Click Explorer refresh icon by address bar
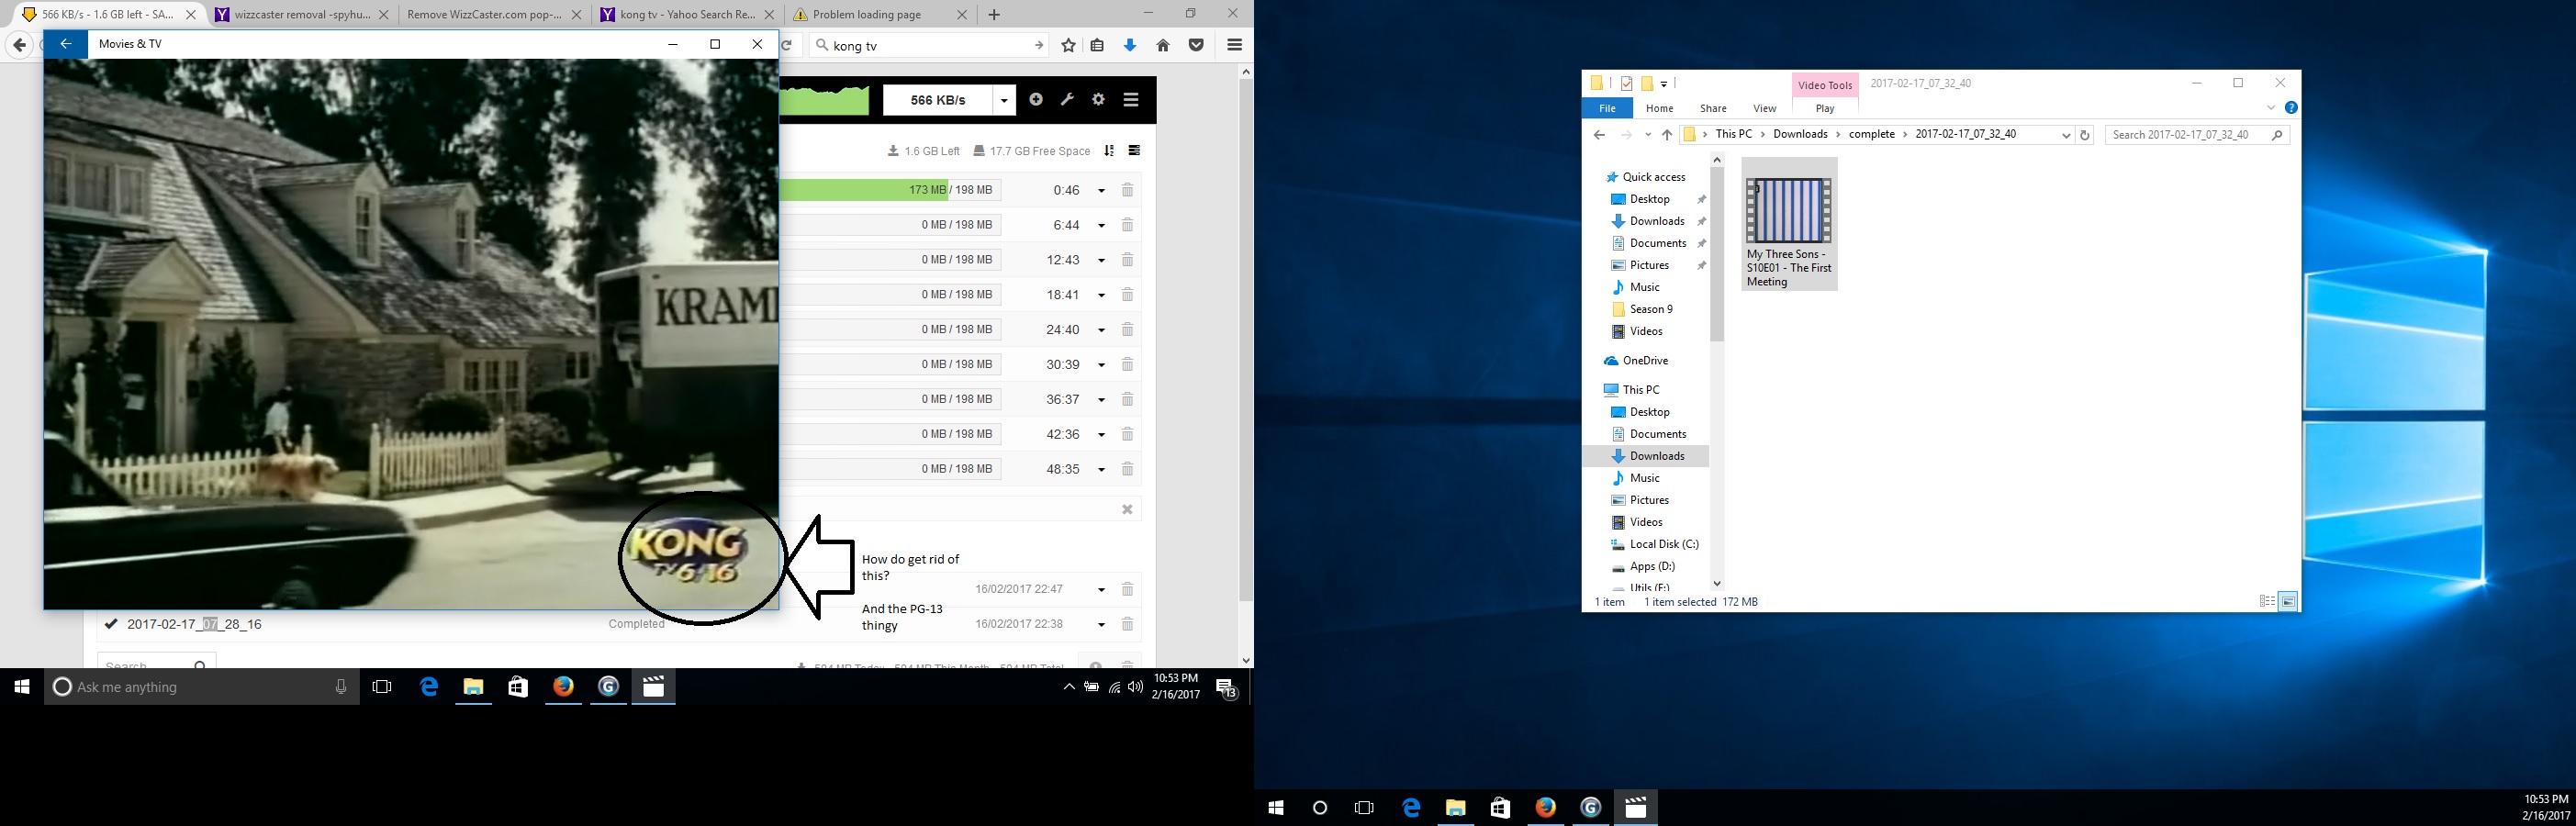This screenshot has height=826, width=2576. (2085, 135)
